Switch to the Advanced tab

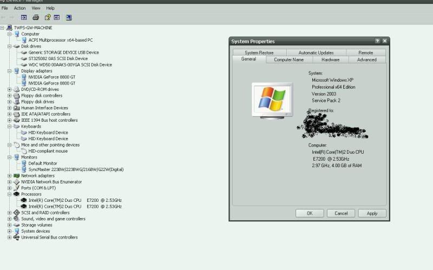[x=367, y=60]
